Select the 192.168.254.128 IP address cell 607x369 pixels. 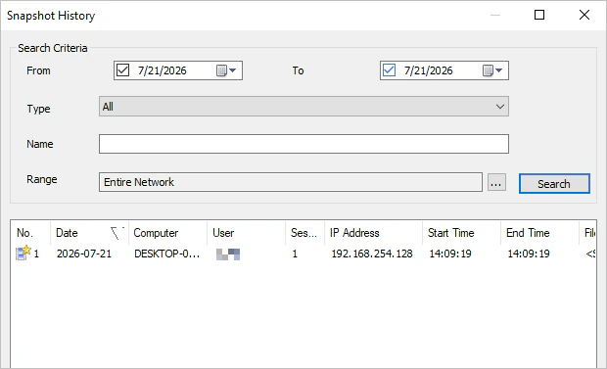point(372,254)
